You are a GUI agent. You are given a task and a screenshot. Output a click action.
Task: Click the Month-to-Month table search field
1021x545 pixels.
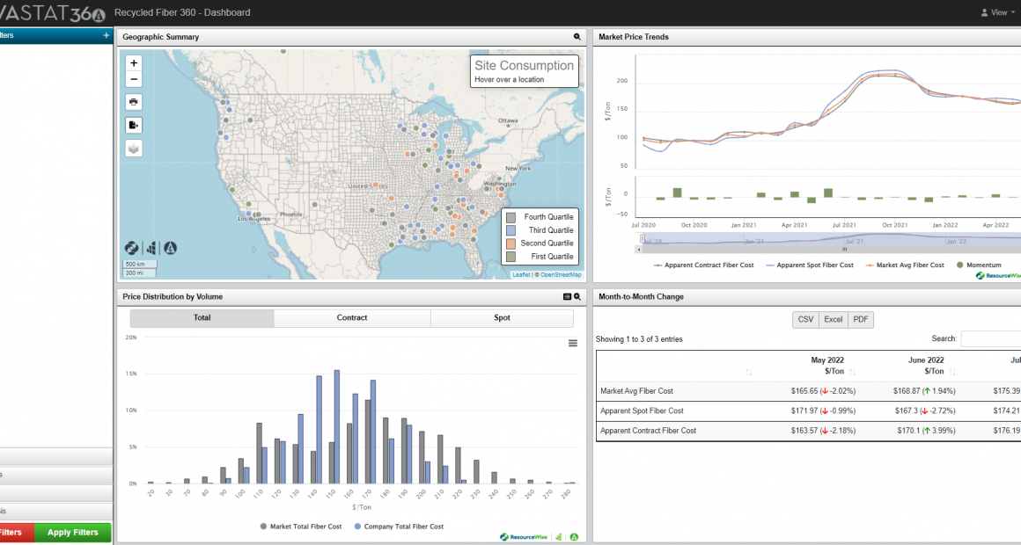[x=991, y=338]
